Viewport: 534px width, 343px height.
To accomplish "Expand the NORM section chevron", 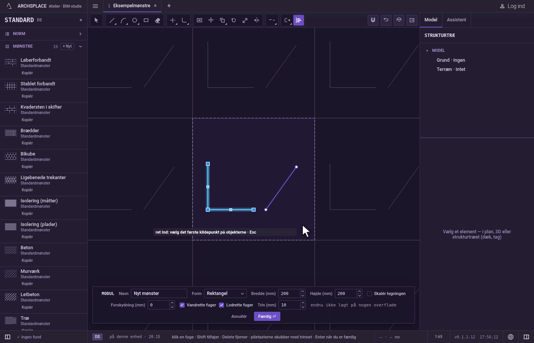I will pyautogui.click(x=80, y=34).
